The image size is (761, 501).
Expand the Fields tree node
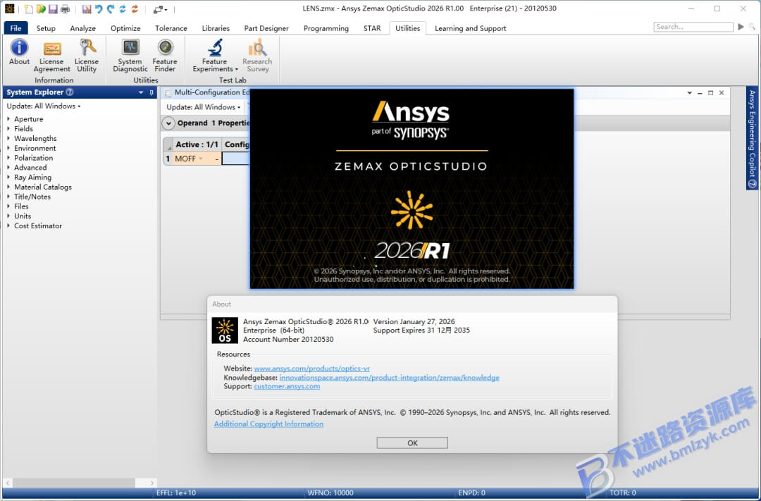point(8,129)
